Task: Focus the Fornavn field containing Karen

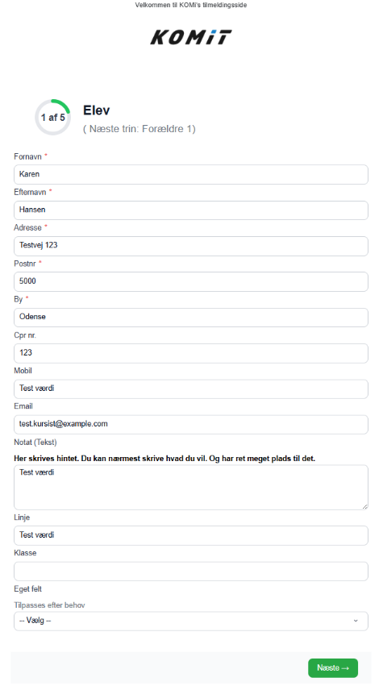Action: tap(191, 174)
